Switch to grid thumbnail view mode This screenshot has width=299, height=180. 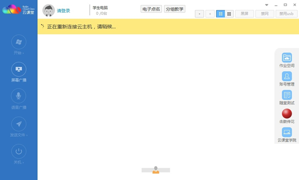point(229,14)
